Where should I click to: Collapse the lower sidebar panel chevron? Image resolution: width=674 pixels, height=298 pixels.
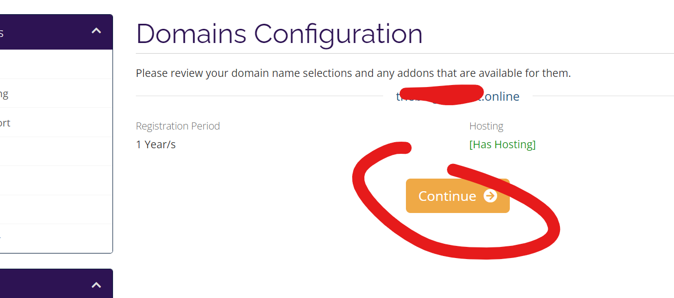pyautogui.click(x=96, y=285)
